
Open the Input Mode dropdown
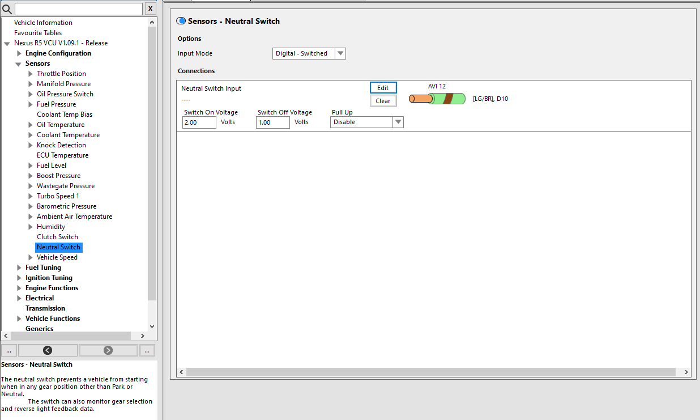(340, 53)
